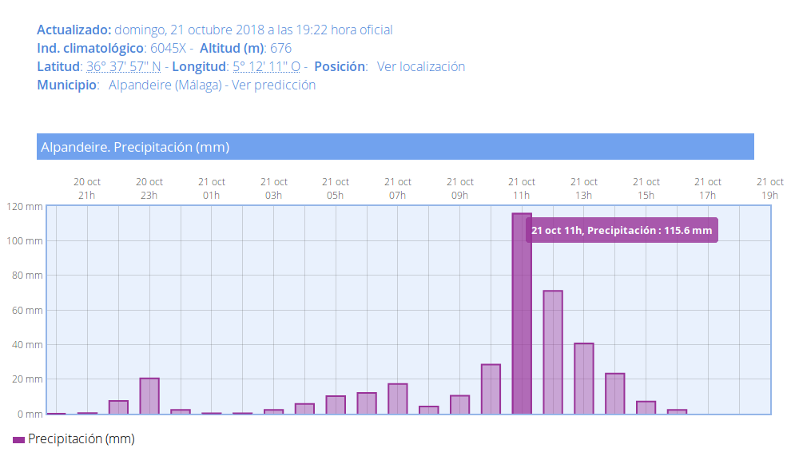Click the 115.6 mm precipitation tooltip
The width and height of the screenshot is (787, 468).
click(622, 230)
